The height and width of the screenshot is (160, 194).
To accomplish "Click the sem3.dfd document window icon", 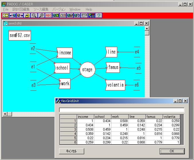I will (5, 23).
